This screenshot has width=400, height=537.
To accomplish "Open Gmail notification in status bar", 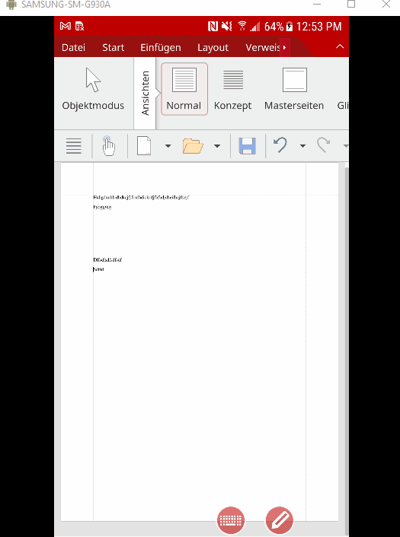I will tap(66, 26).
